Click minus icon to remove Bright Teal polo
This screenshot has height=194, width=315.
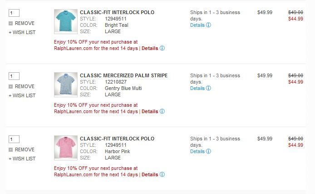10,23
